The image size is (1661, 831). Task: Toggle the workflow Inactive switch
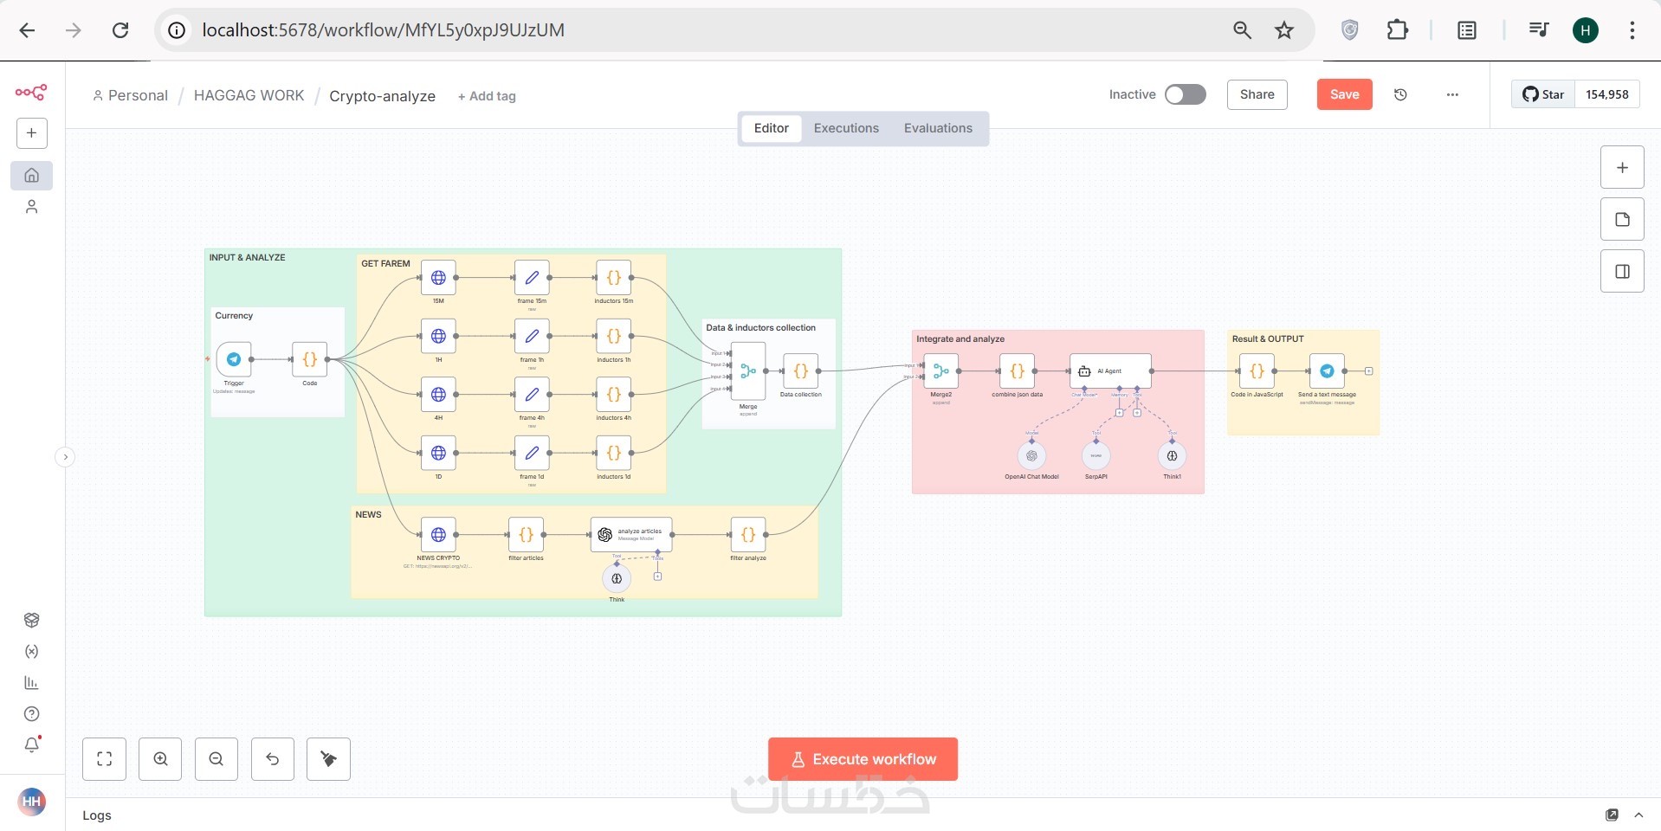[x=1185, y=94]
